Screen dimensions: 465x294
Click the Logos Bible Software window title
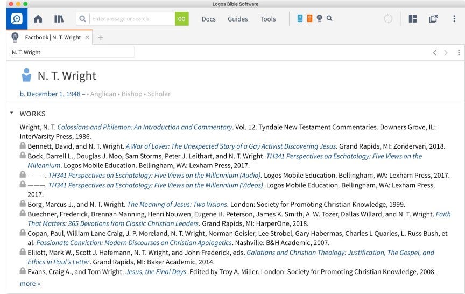pos(236,4)
